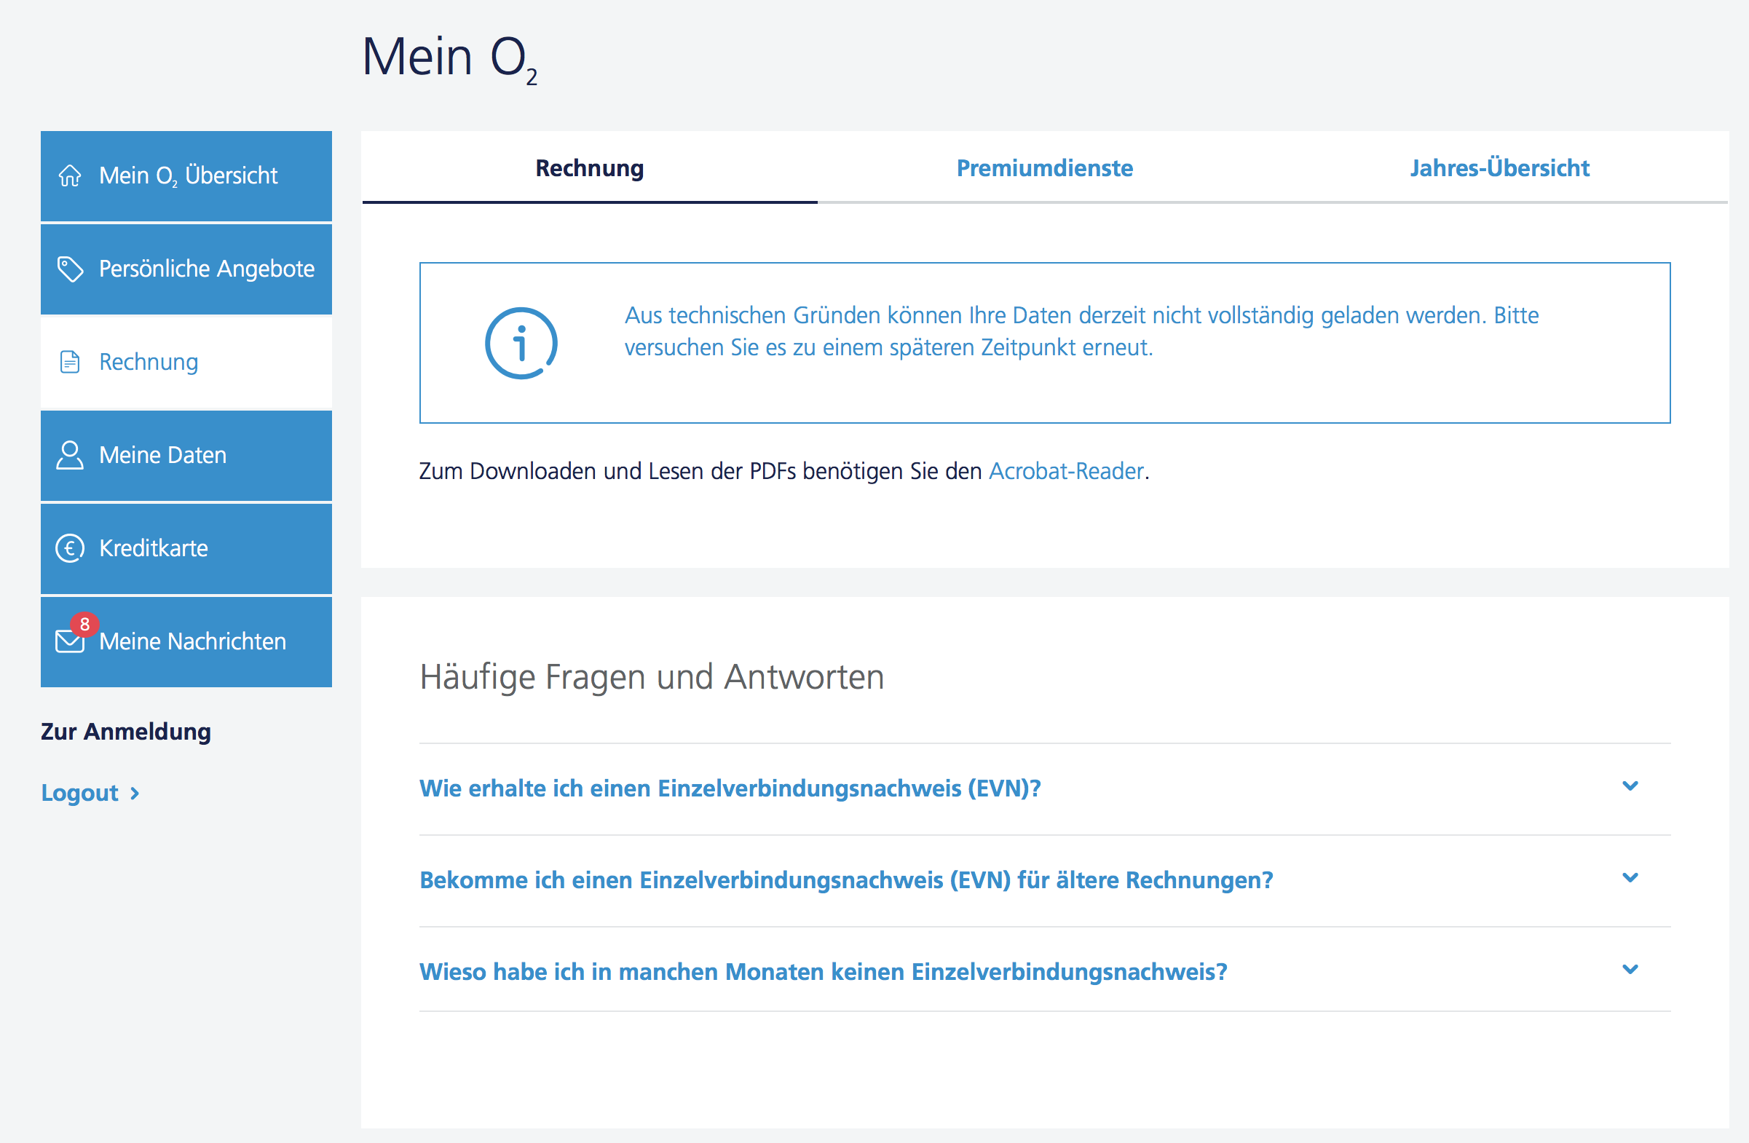Screen dimensions: 1749x1143
Task: Open the Acrobat-Reader link
Action: click(1066, 471)
